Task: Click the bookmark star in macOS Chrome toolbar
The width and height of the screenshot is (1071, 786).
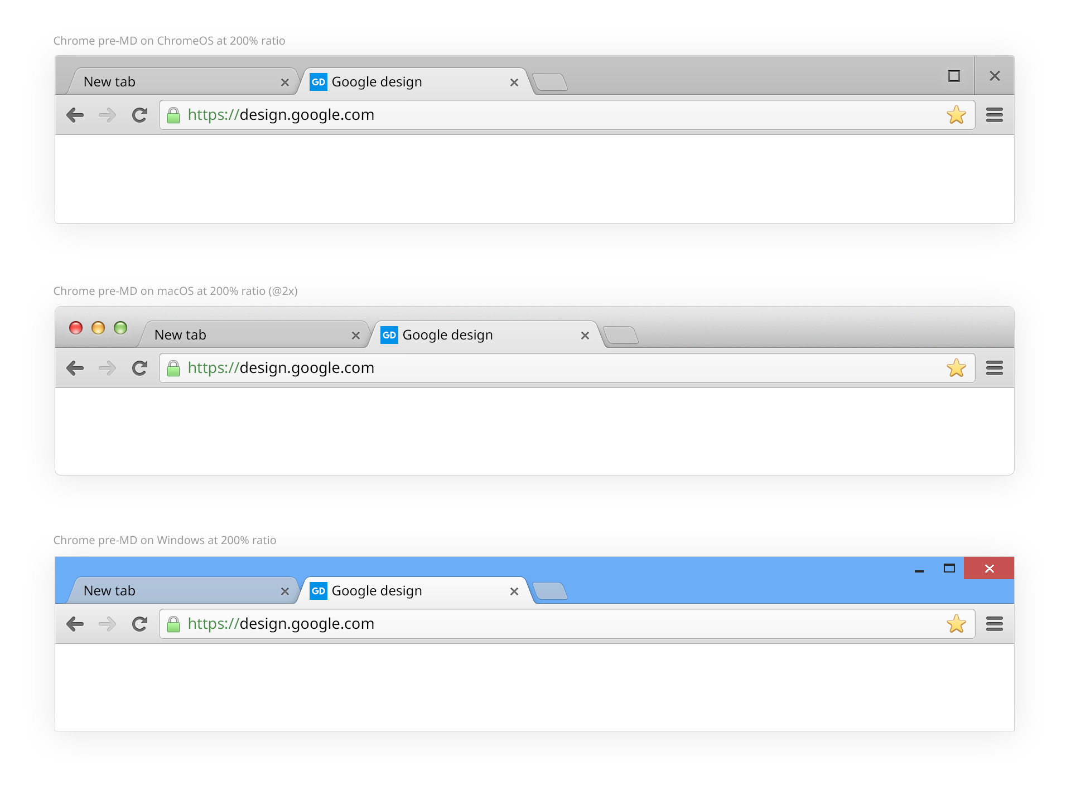Action: [957, 367]
